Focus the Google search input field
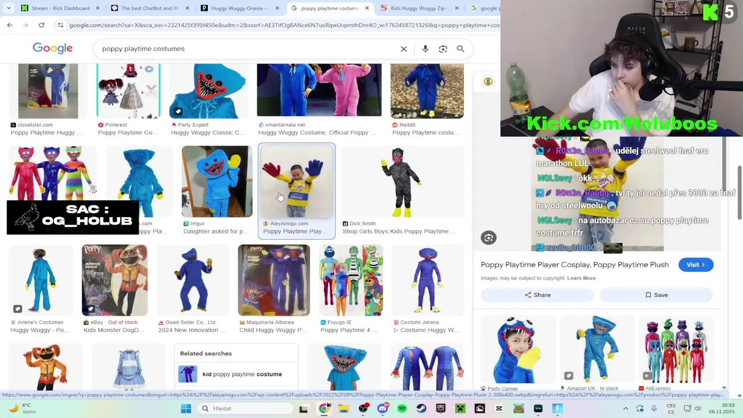 click(247, 49)
